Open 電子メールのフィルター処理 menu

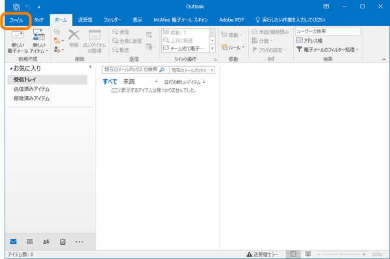click(328, 50)
